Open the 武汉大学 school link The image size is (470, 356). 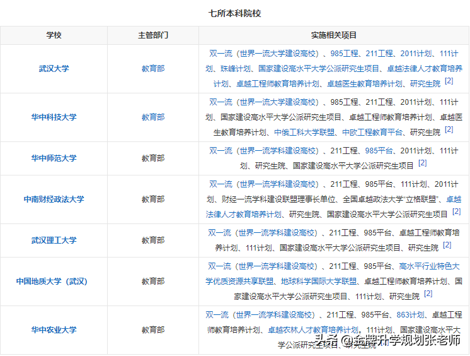pyautogui.click(x=54, y=69)
